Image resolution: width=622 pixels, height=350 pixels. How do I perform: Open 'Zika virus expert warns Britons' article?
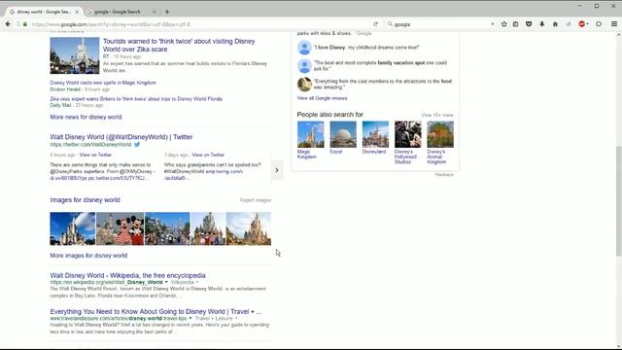[136, 99]
